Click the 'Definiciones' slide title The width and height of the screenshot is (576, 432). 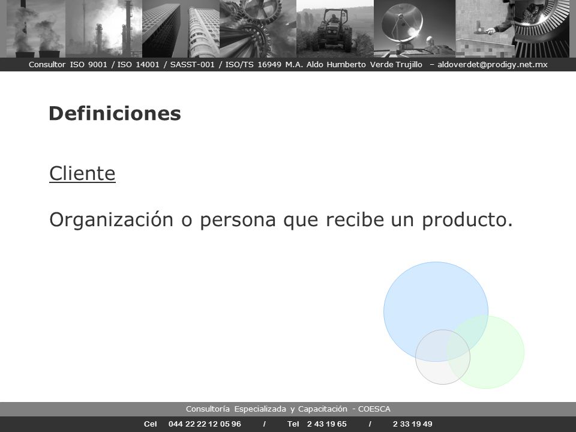click(x=115, y=113)
